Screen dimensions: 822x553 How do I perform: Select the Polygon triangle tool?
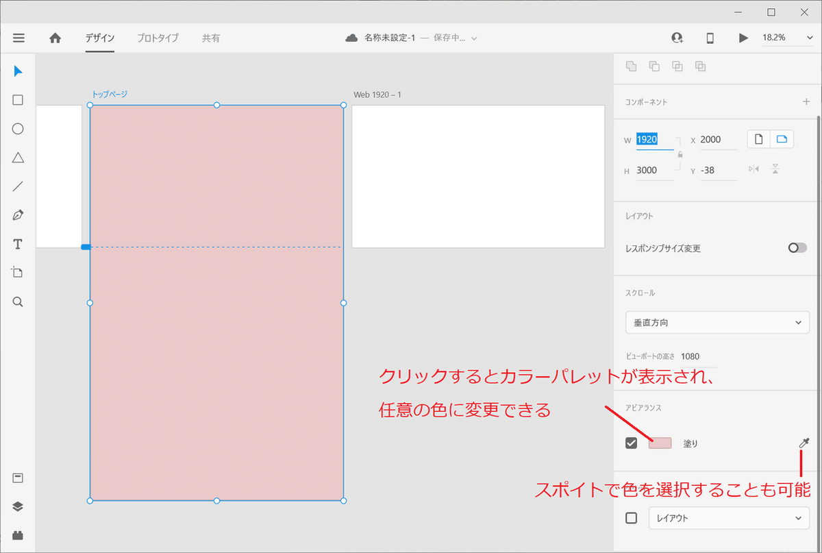[x=18, y=158]
